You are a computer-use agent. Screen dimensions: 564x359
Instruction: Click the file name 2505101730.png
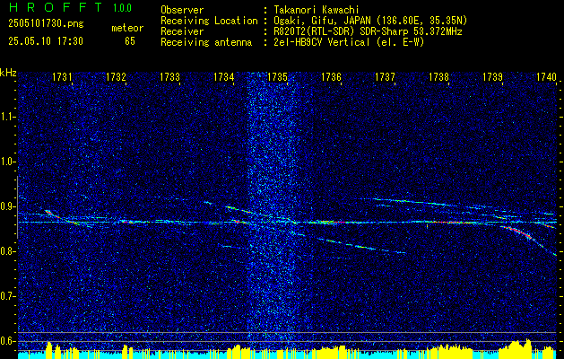[x=46, y=24]
